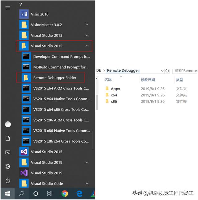Click MSBuild Command Prompt console icon
198x200 pixels.
[x=26, y=67]
